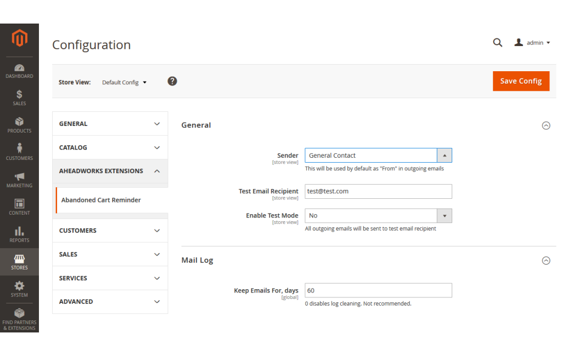This screenshot has width=562, height=356.
Task: Open the Marketing sidebar icon
Action: point(19,180)
